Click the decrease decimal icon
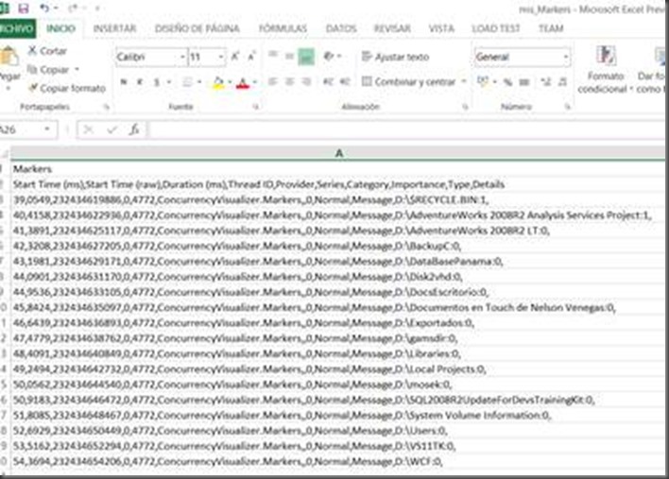 [562, 82]
